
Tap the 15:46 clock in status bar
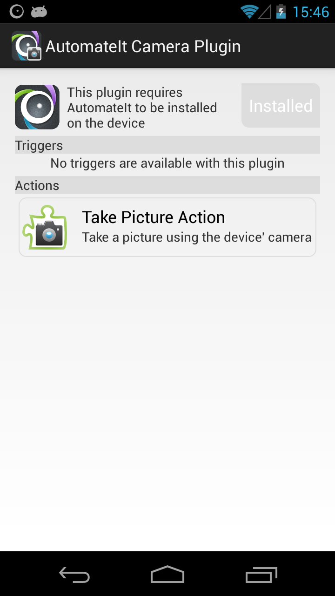tap(311, 12)
